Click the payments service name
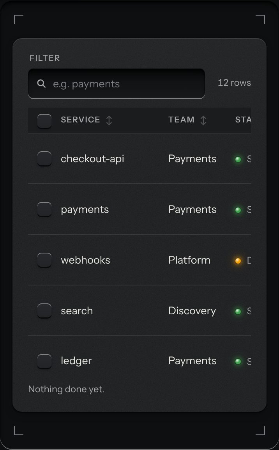This screenshot has height=450, width=279. point(85,210)
